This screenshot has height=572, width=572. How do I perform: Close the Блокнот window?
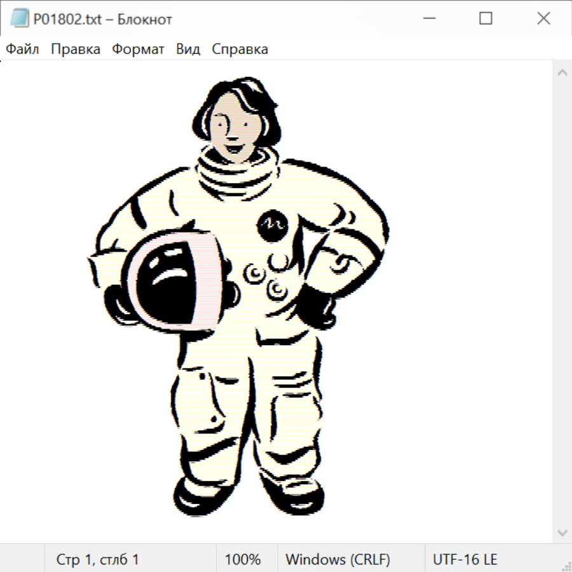point(543,19)
